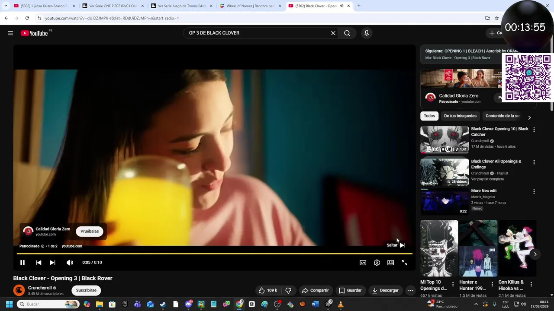554x311 pixels.
Task: Open VLC media player from taskbar
Action: point(341,304)
